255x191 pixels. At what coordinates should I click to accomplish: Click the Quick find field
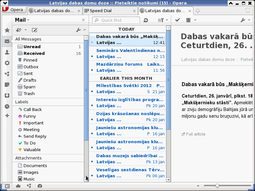[116, 20]
